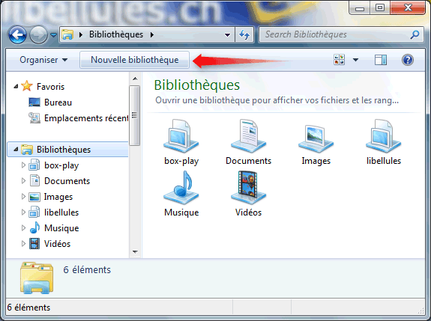The image size is (431, 321).
Task: Expand Documents in the navigation tree
Action: coord(23,181)
